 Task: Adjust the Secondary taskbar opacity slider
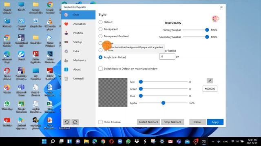click(x=207, y=37)
